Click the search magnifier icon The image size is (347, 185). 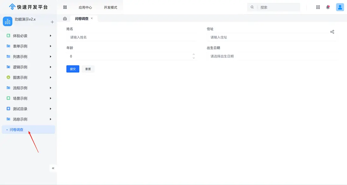click(252, 7)
